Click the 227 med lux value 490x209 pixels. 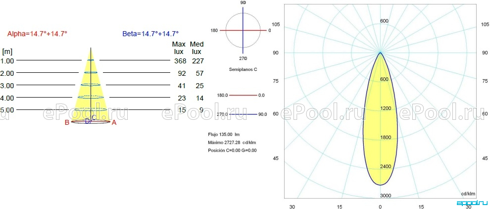pyautogui.click(x=197, y=61)
